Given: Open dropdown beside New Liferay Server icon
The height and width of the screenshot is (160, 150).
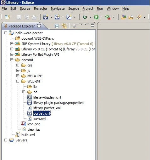Looking at the screenshot, I should tap(51, 17).
